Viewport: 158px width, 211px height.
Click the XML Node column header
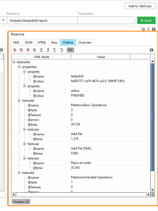[x=41, y=57]
